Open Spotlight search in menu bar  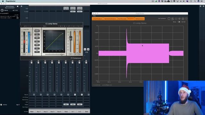[x=195, y=1]
